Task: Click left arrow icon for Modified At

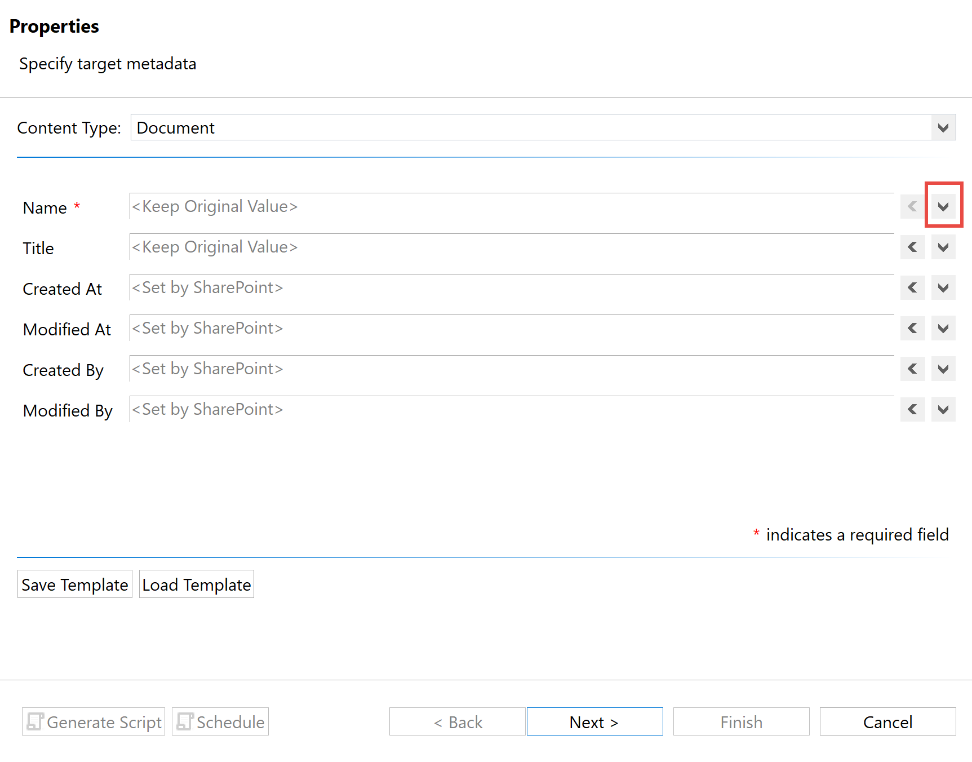Action: (x=912, y=329)
